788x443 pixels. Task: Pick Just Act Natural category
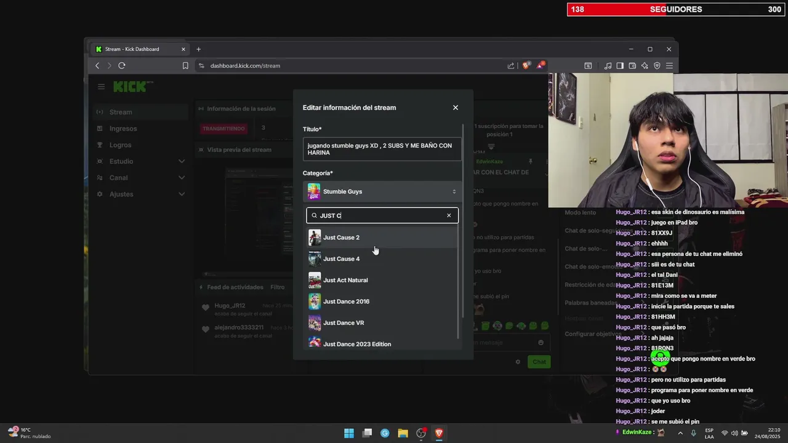click(382, 280)
